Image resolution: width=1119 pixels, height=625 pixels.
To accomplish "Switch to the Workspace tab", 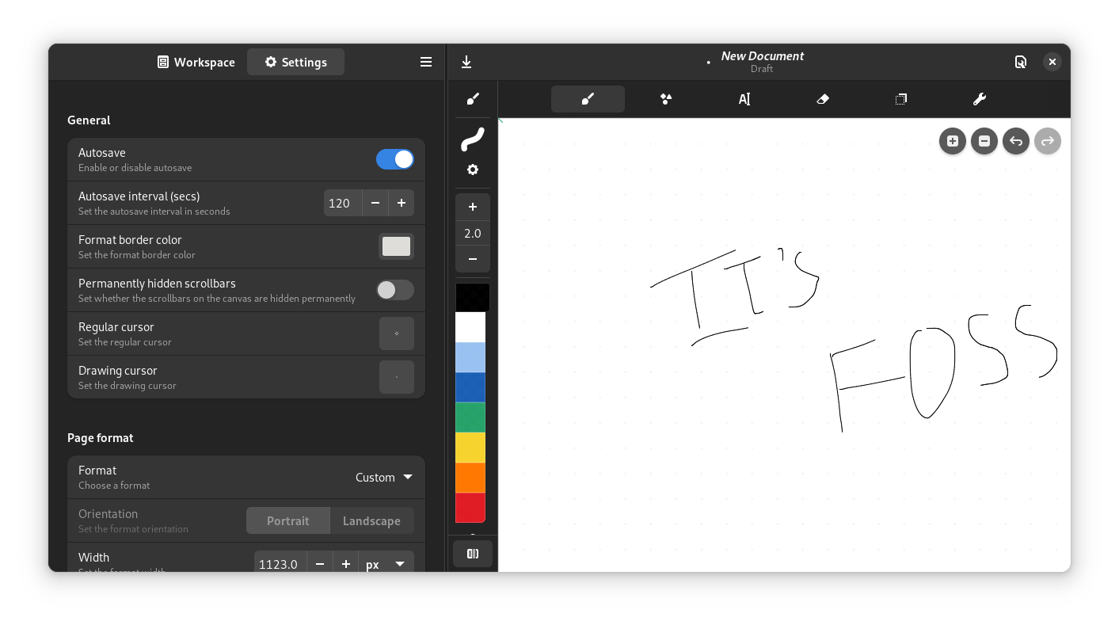I will tap(196, 62).
